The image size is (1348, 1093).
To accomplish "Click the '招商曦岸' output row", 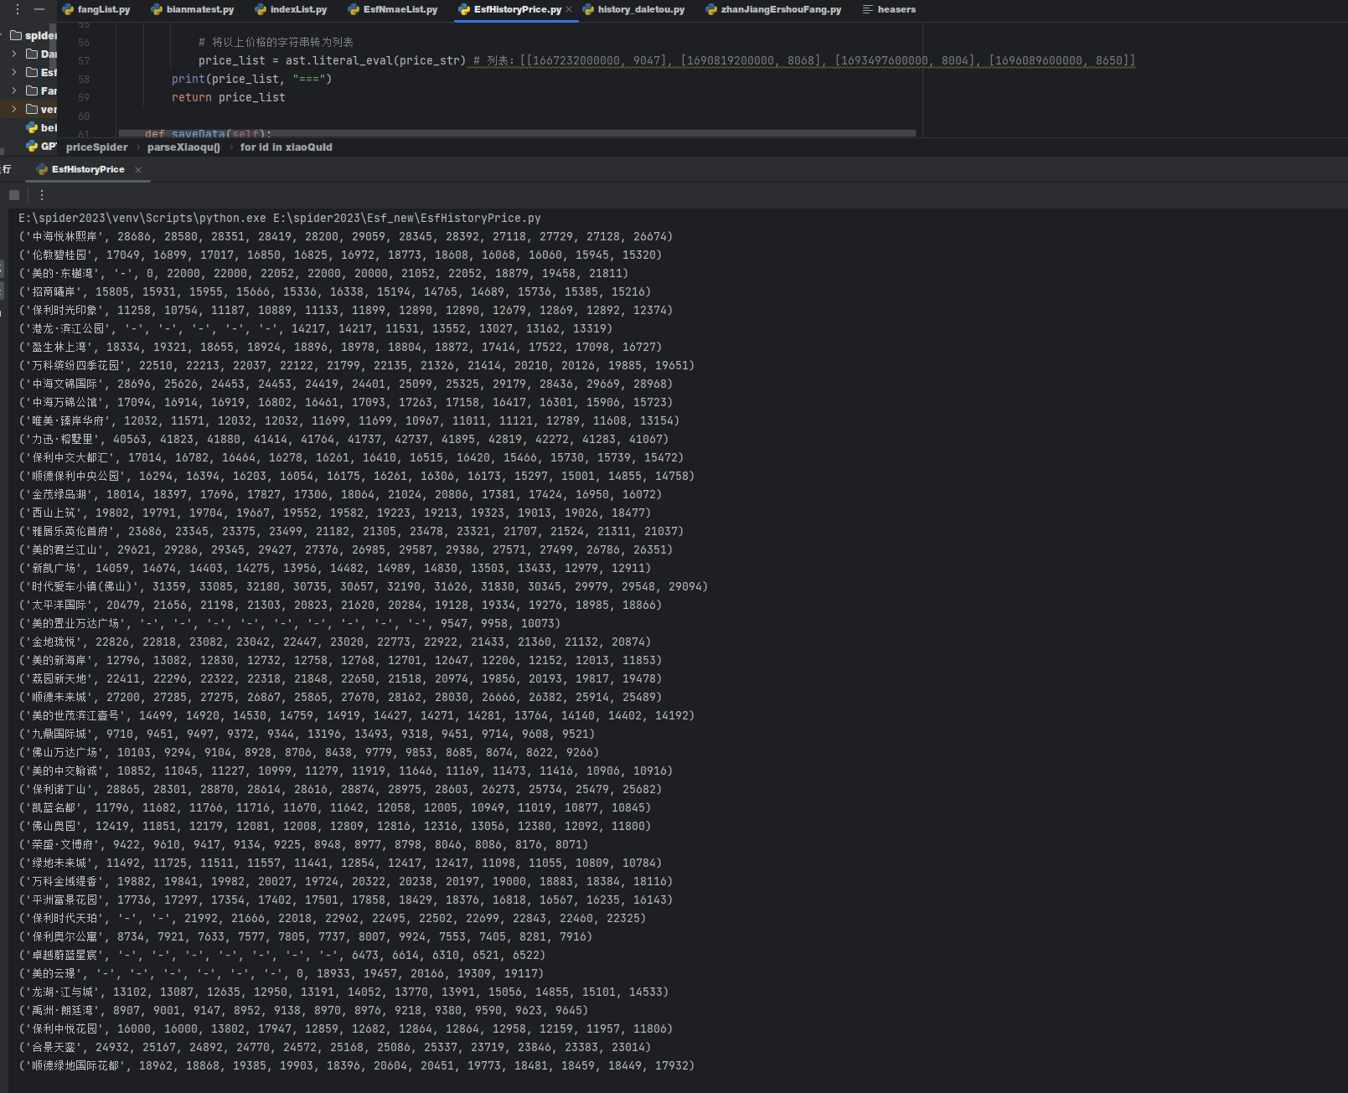I will (x=334, y=292).
